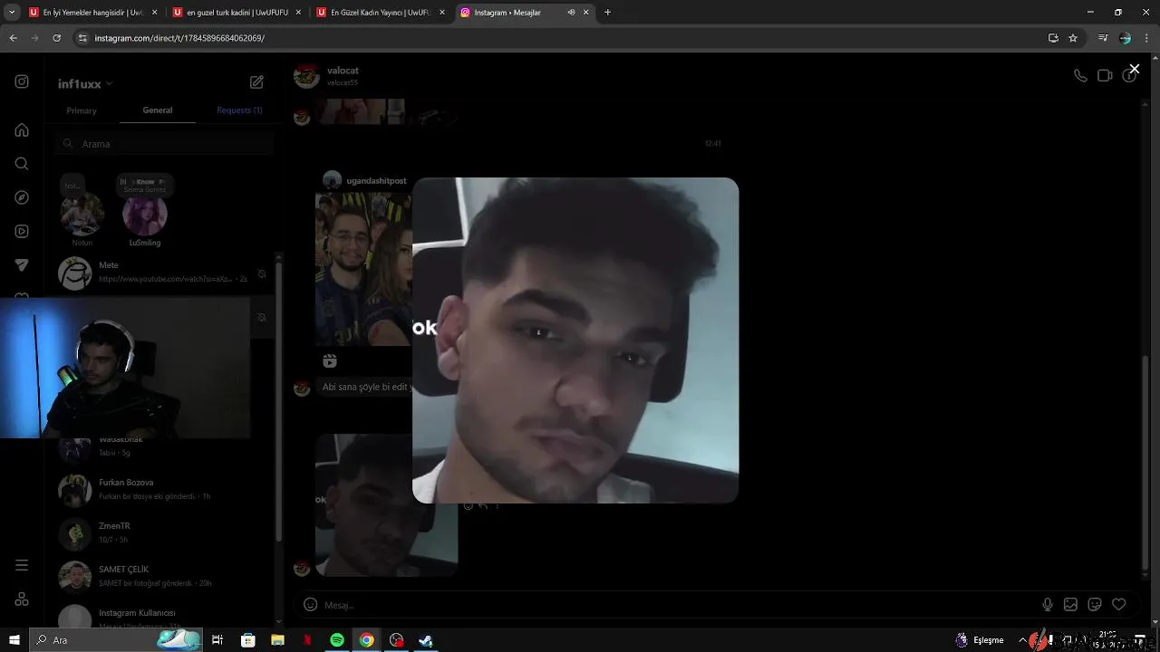Open the Messages paper plane icon
This screenshot has height=652, width=1160.
point(22,265)
